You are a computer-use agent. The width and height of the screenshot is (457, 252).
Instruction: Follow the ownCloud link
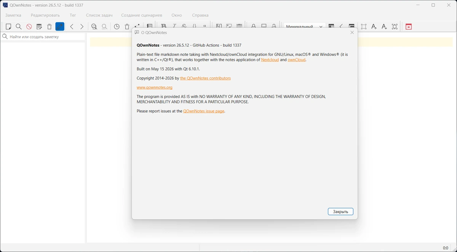point(296,60)
